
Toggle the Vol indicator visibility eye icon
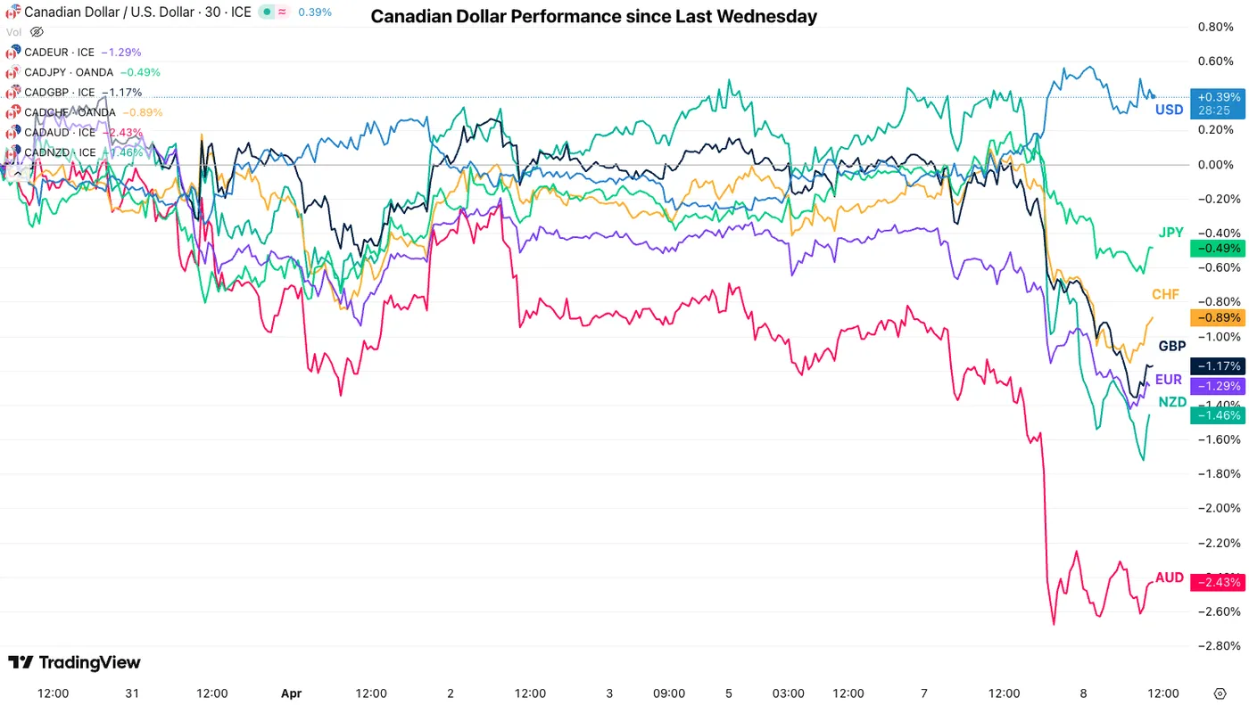coord(37,32)
